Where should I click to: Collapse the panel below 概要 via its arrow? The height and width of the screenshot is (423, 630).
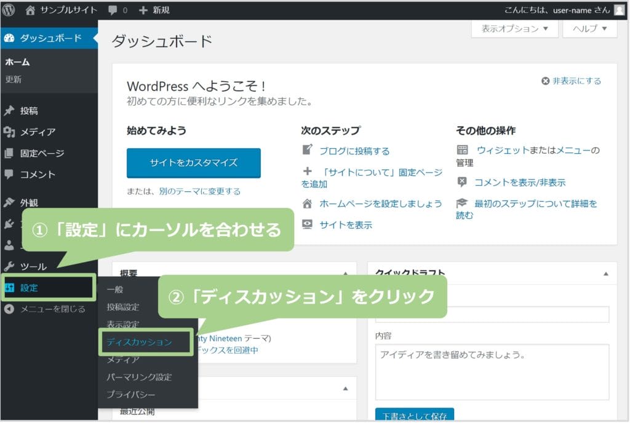(346, 389)
